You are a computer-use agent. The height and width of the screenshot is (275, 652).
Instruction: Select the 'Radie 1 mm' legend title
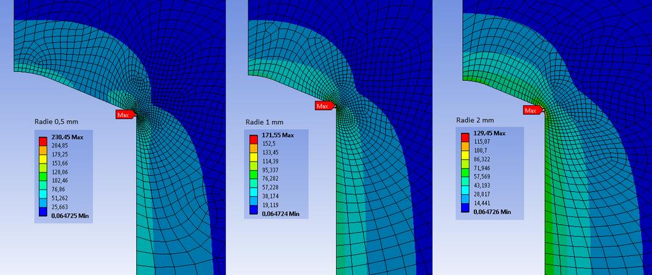pos(264,122)
